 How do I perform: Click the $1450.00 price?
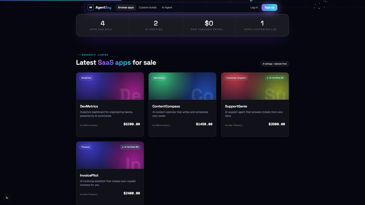204,124
